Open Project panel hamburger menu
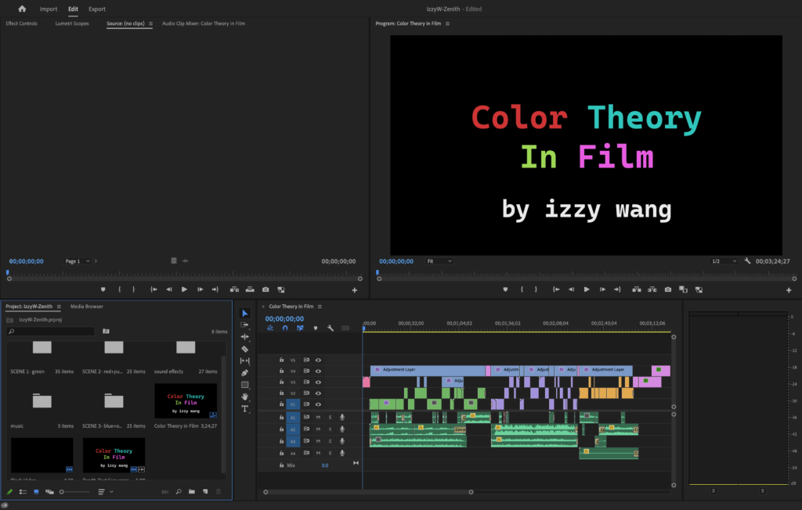 59,307
